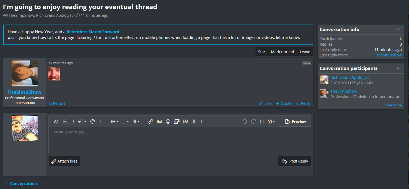This screenshot has width=409, height=189.
Task: Click the Insert link icon
Action: tap(151, 122)
